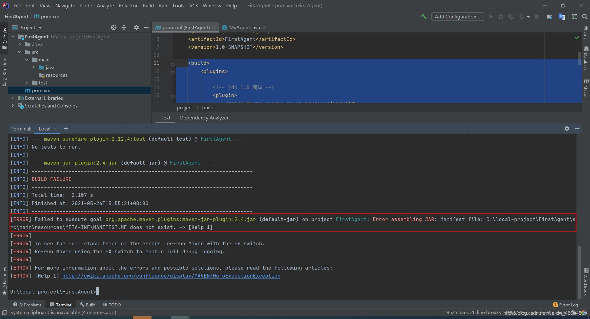Click the Translate icon in toolbar

[x=562, y=17]
